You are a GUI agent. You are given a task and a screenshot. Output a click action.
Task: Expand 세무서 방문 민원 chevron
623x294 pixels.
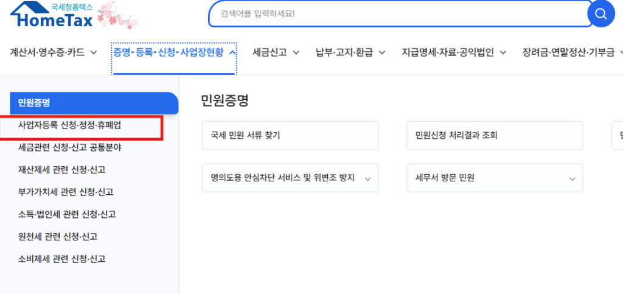[x=572, y=178]
